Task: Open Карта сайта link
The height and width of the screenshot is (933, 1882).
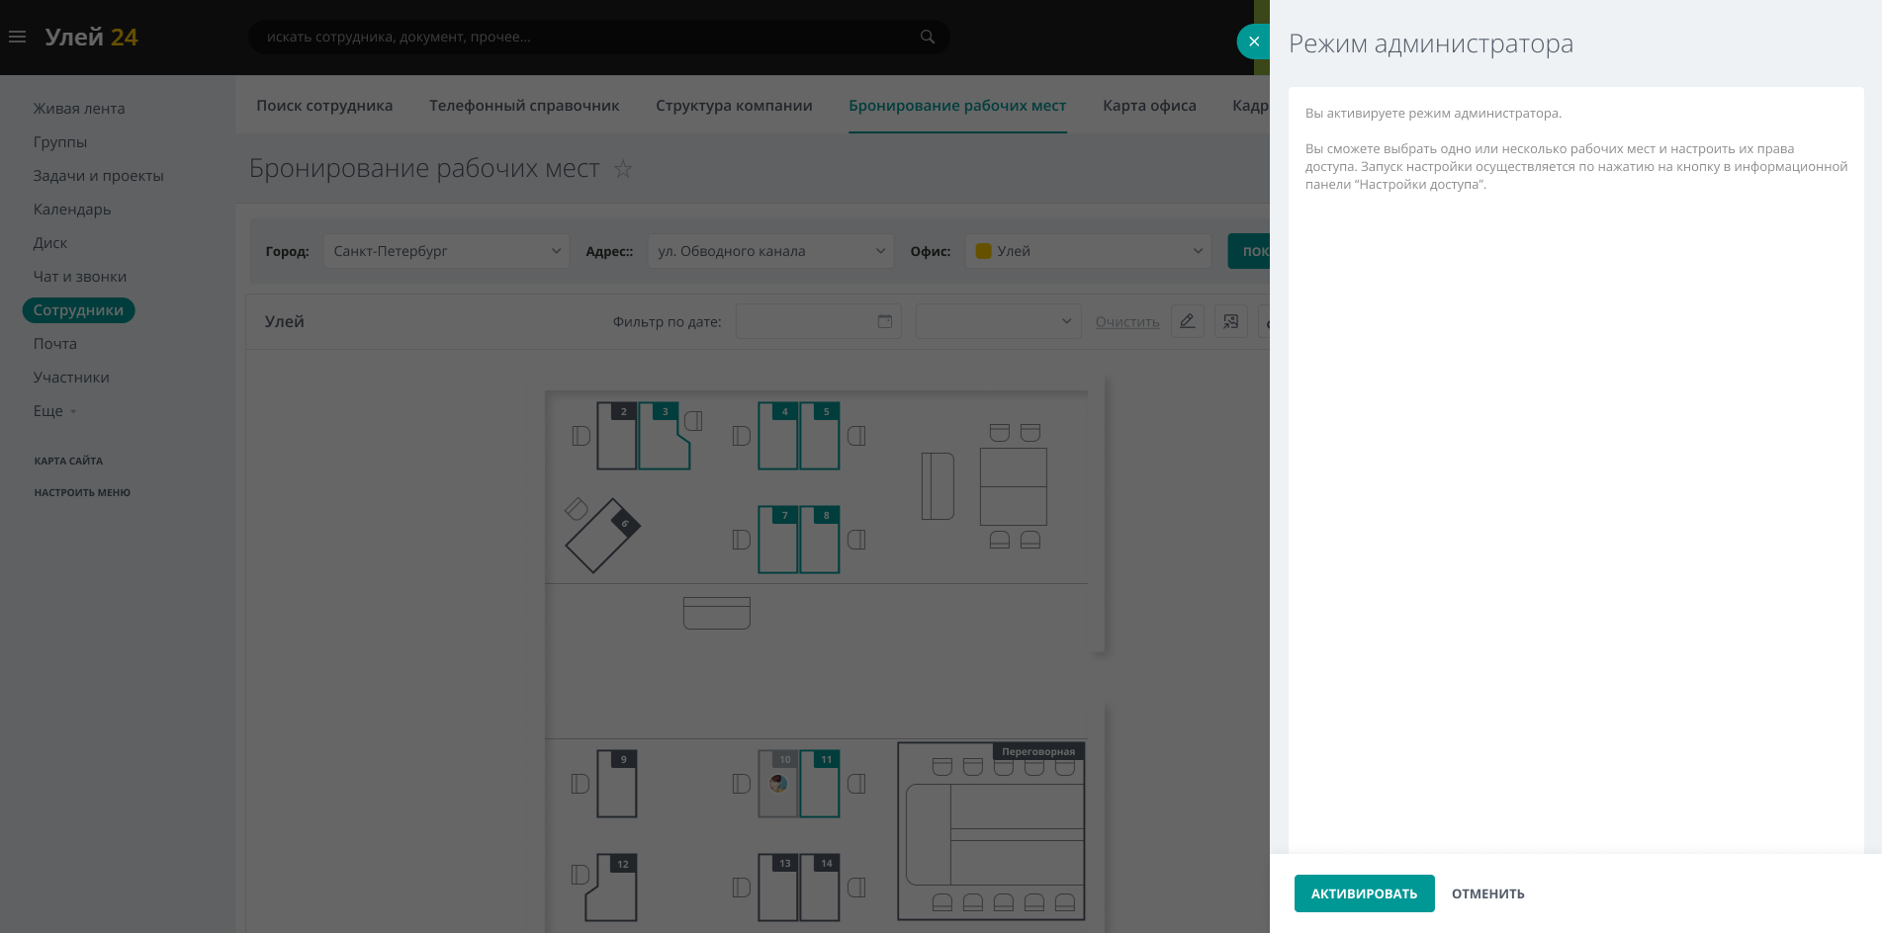Action: pos(68,462)
